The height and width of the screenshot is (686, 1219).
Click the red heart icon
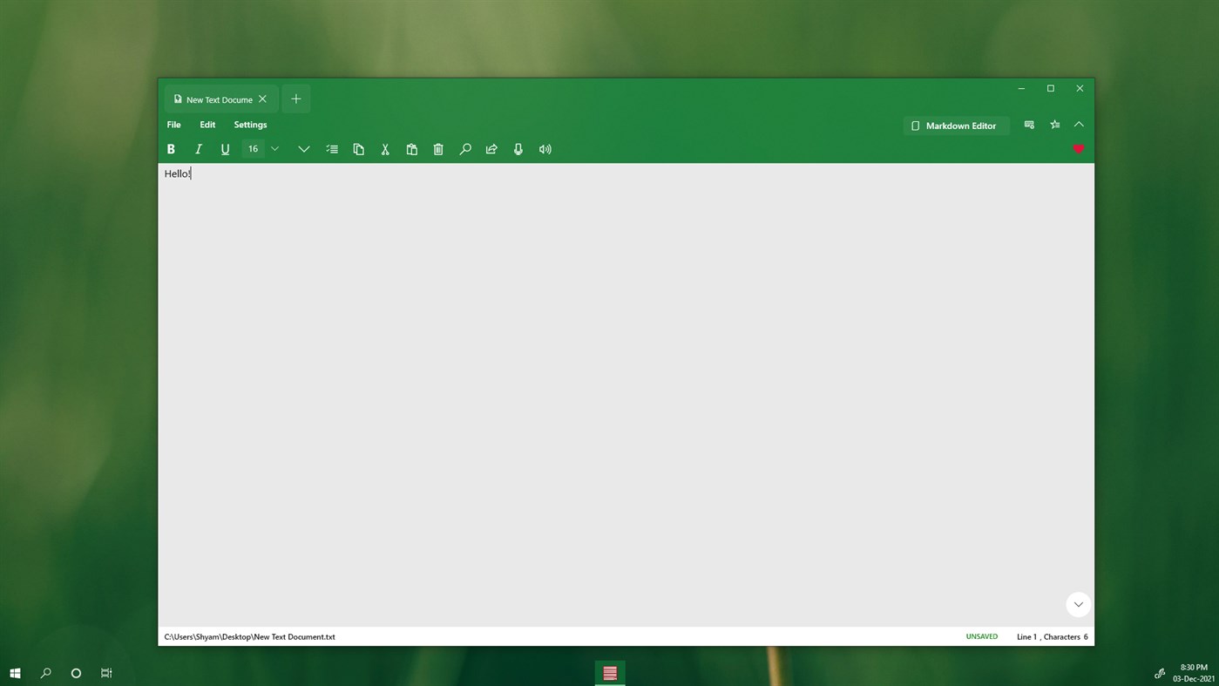(x=1079, y=149)
